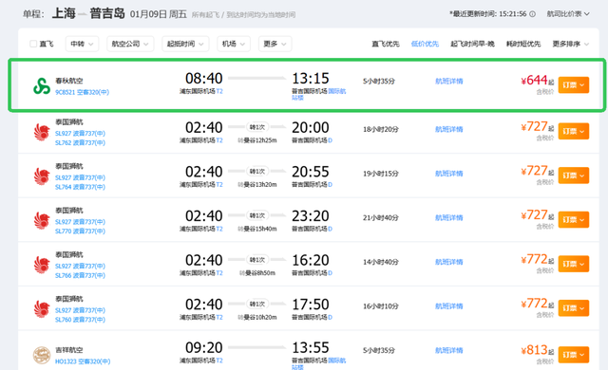
Task: Click the 21小时40分 duration text
Action: [380, 217]
